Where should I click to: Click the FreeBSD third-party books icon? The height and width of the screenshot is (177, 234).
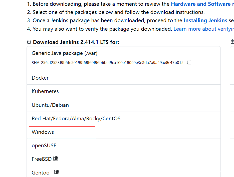point(56,158)
